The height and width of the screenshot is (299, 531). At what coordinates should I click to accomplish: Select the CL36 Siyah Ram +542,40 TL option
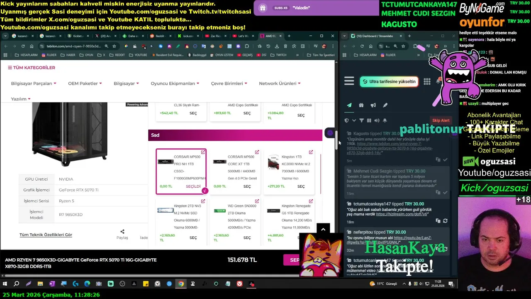point(193,113)
